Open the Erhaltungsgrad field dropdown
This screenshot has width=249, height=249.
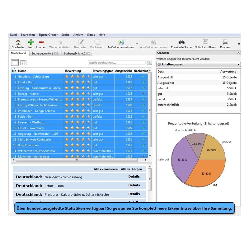tap(199, 64)
